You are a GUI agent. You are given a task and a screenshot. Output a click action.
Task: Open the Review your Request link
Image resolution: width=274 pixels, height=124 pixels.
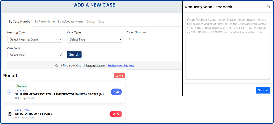tap(121, 65)
